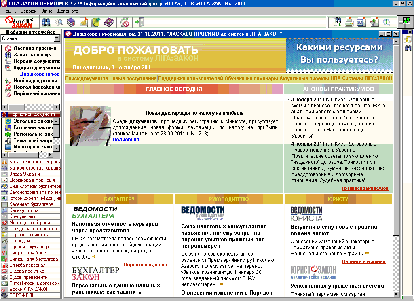Click the Довідкова інфор link in navigation tree
The image size is (414, 301).
pos(40,74)
